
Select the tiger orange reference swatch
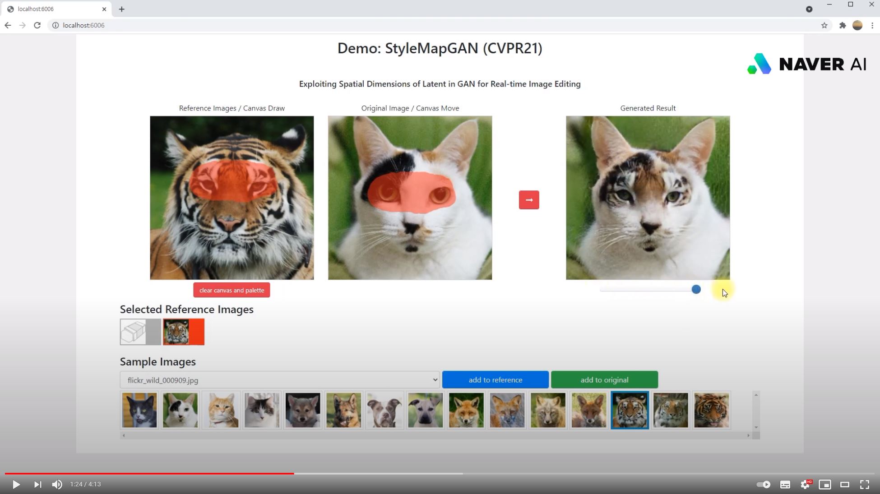point(184,332)
